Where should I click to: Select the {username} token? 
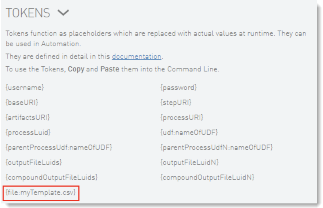coord(25,87)
